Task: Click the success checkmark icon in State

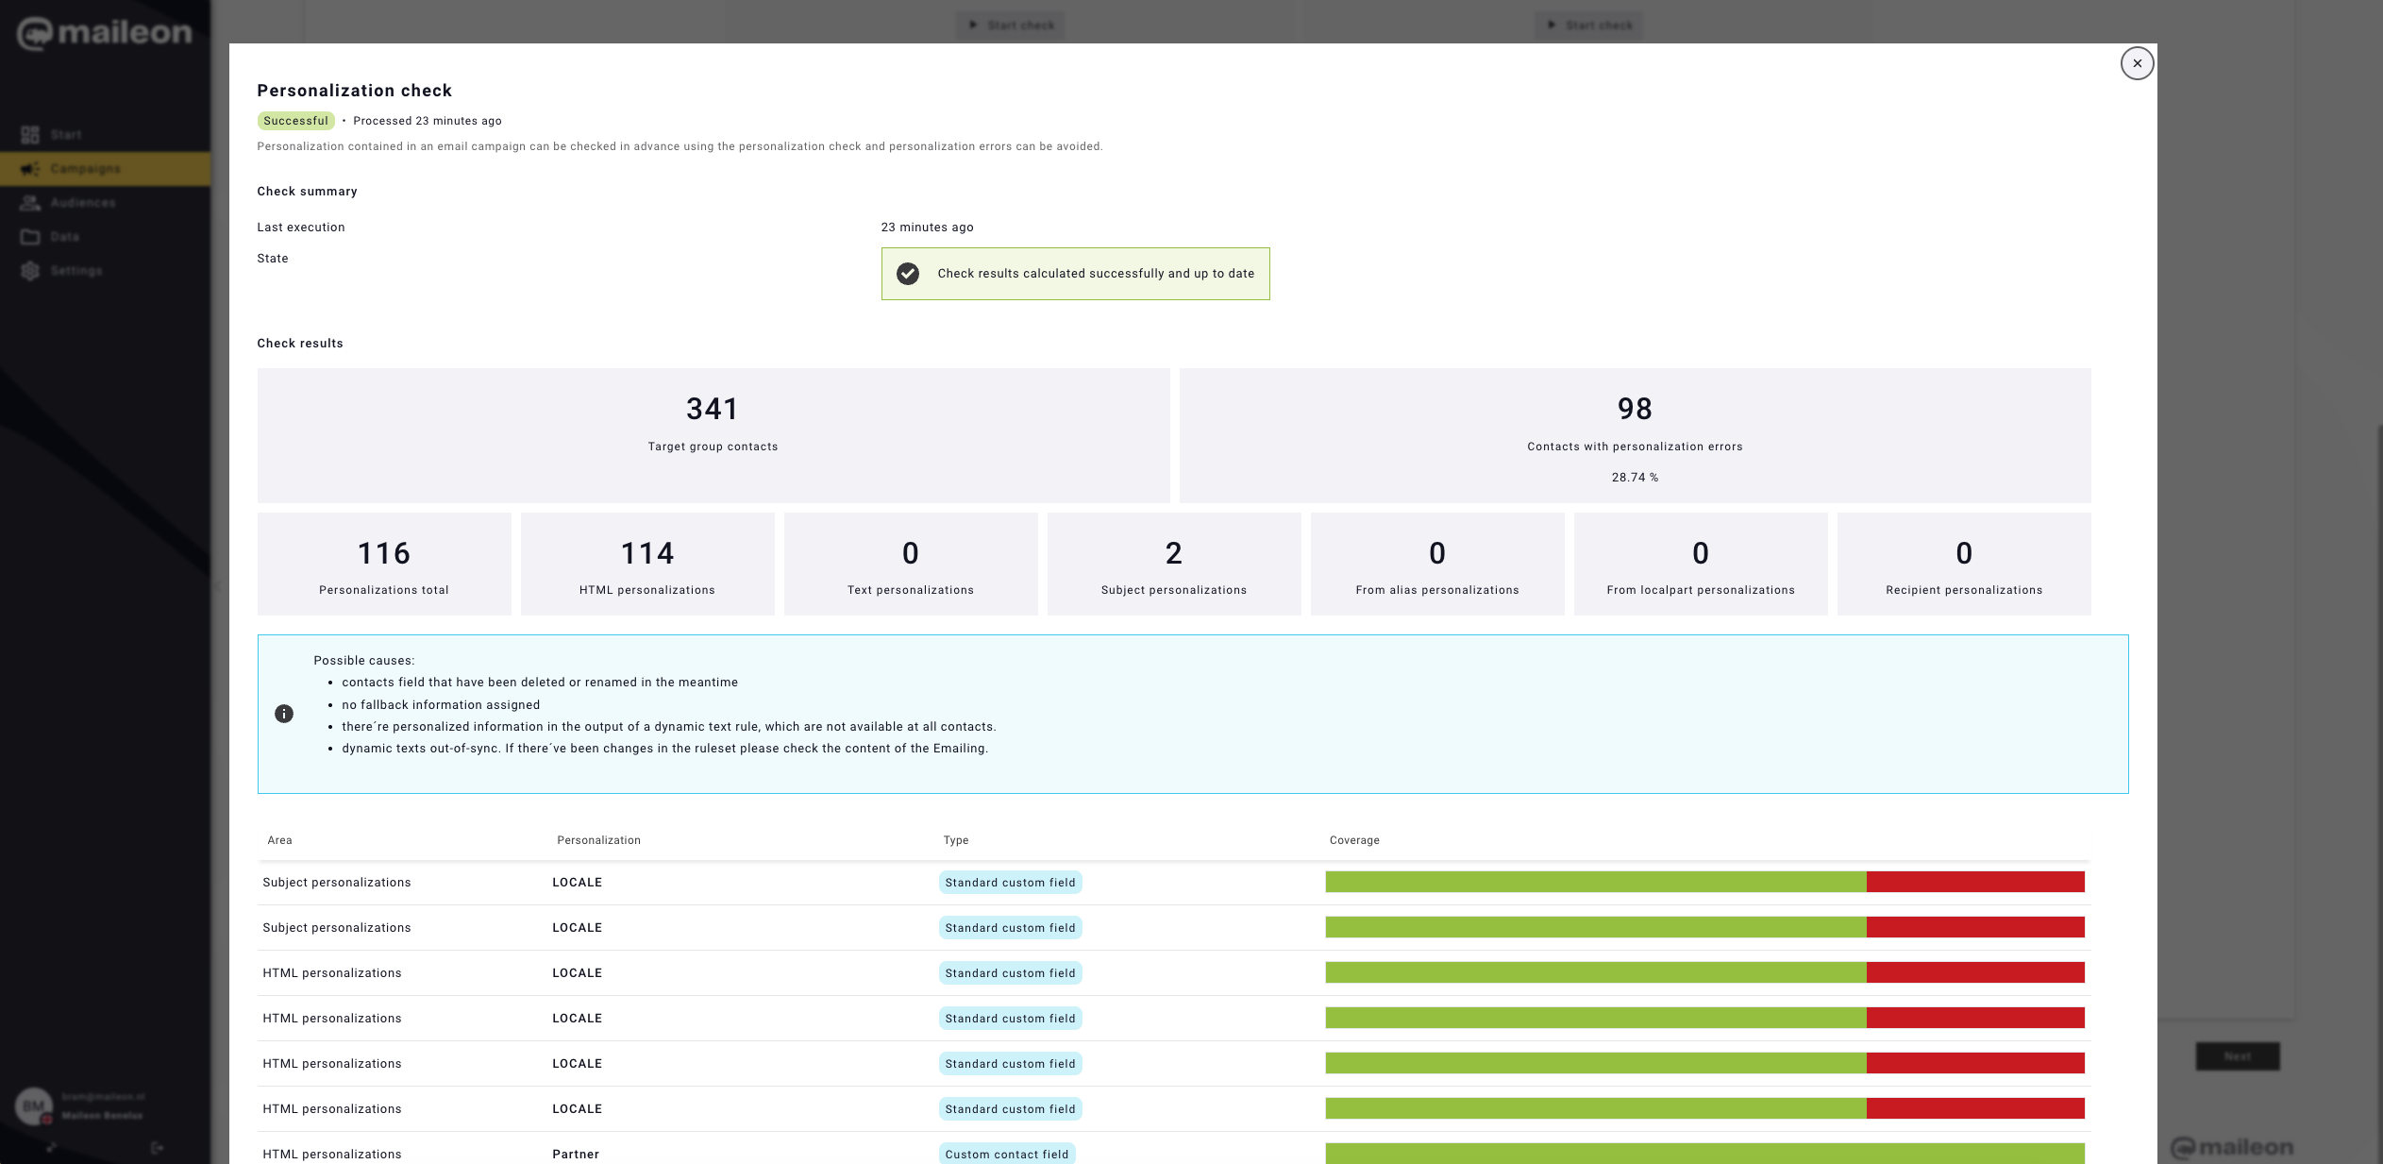Action: click(x=908, y=274)
